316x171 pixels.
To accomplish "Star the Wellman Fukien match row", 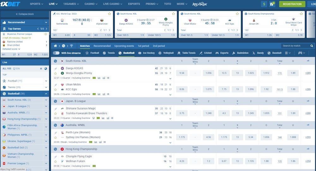I will point(55,162).
